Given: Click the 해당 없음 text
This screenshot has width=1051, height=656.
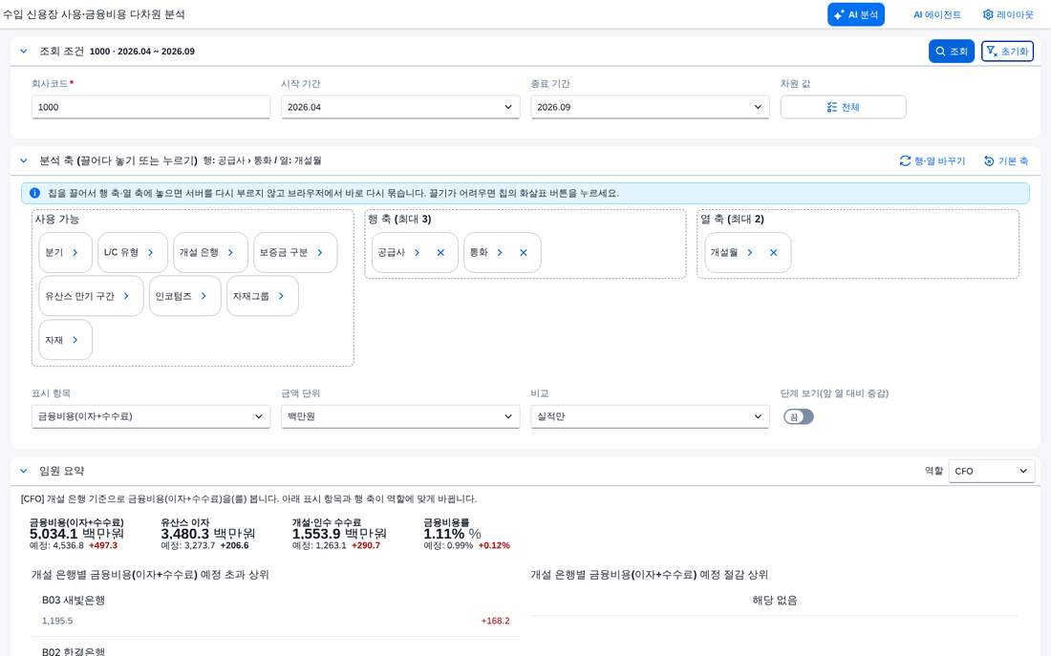Looking at the screenshot, I should pos(775,601).
